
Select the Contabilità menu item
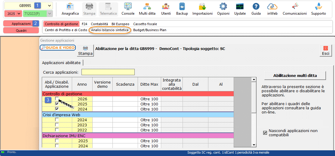(99, 24)
